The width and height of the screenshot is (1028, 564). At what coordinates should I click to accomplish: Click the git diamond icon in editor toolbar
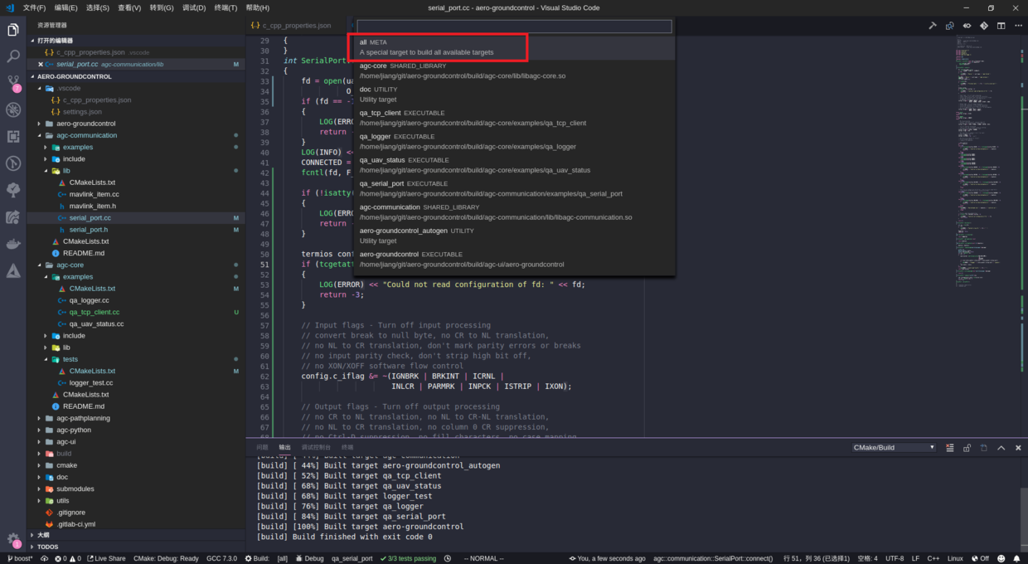tap(984, 26)
